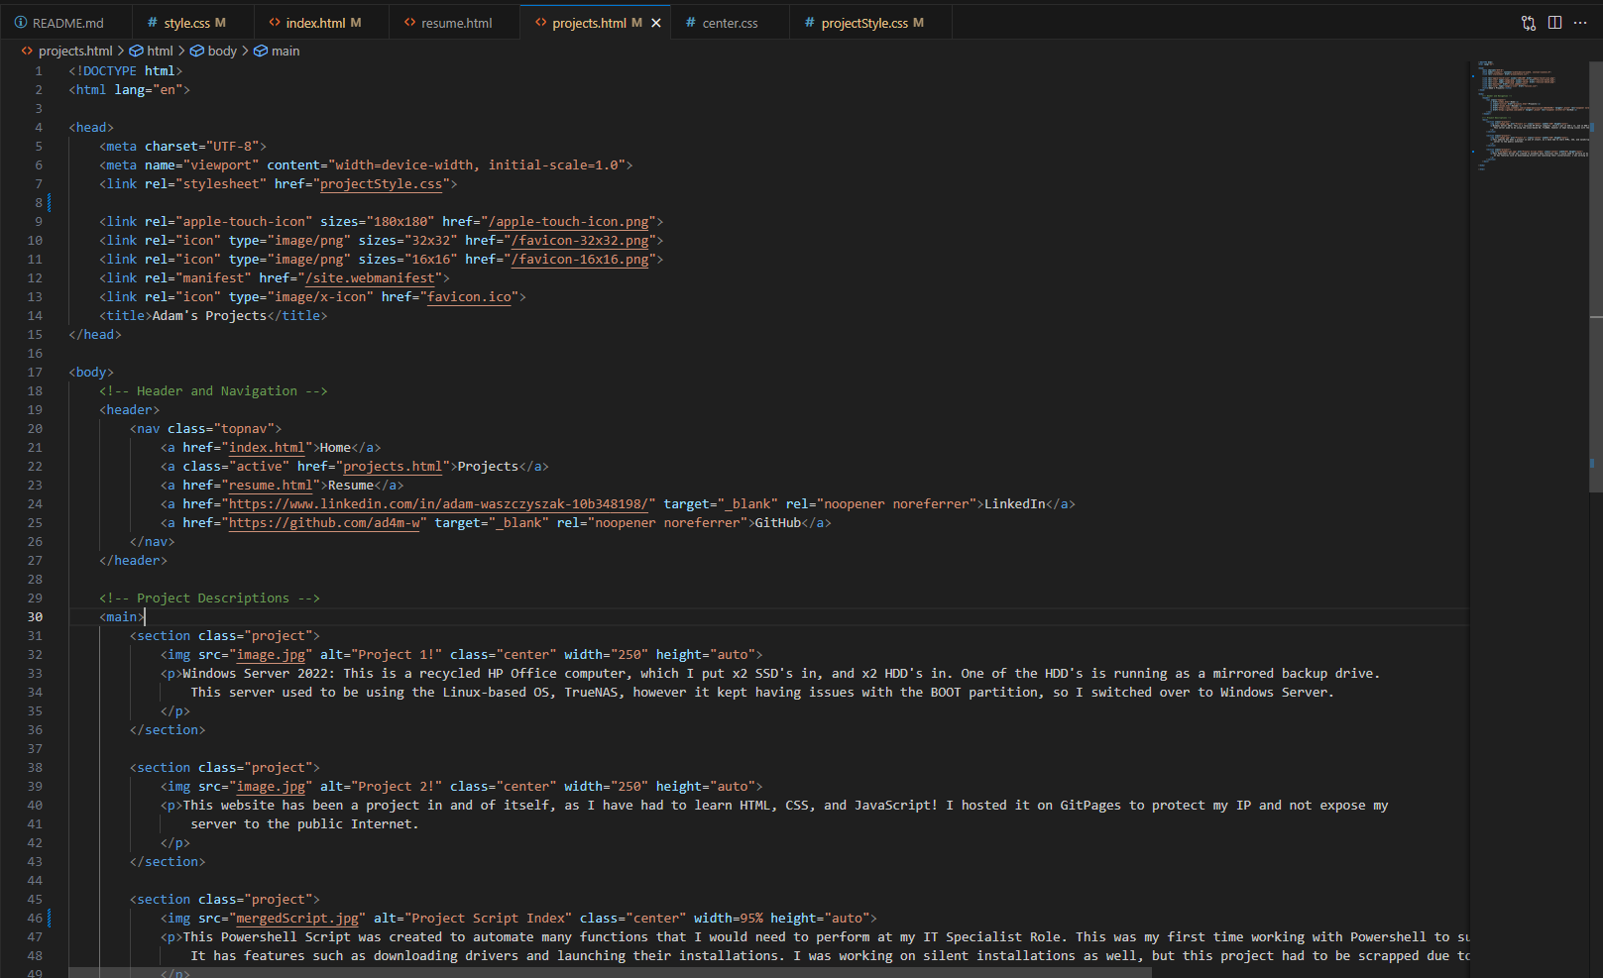This screenshot has width=1603, height=978.
Task: Open Changes for the current file
Action: click(1529, 23)
